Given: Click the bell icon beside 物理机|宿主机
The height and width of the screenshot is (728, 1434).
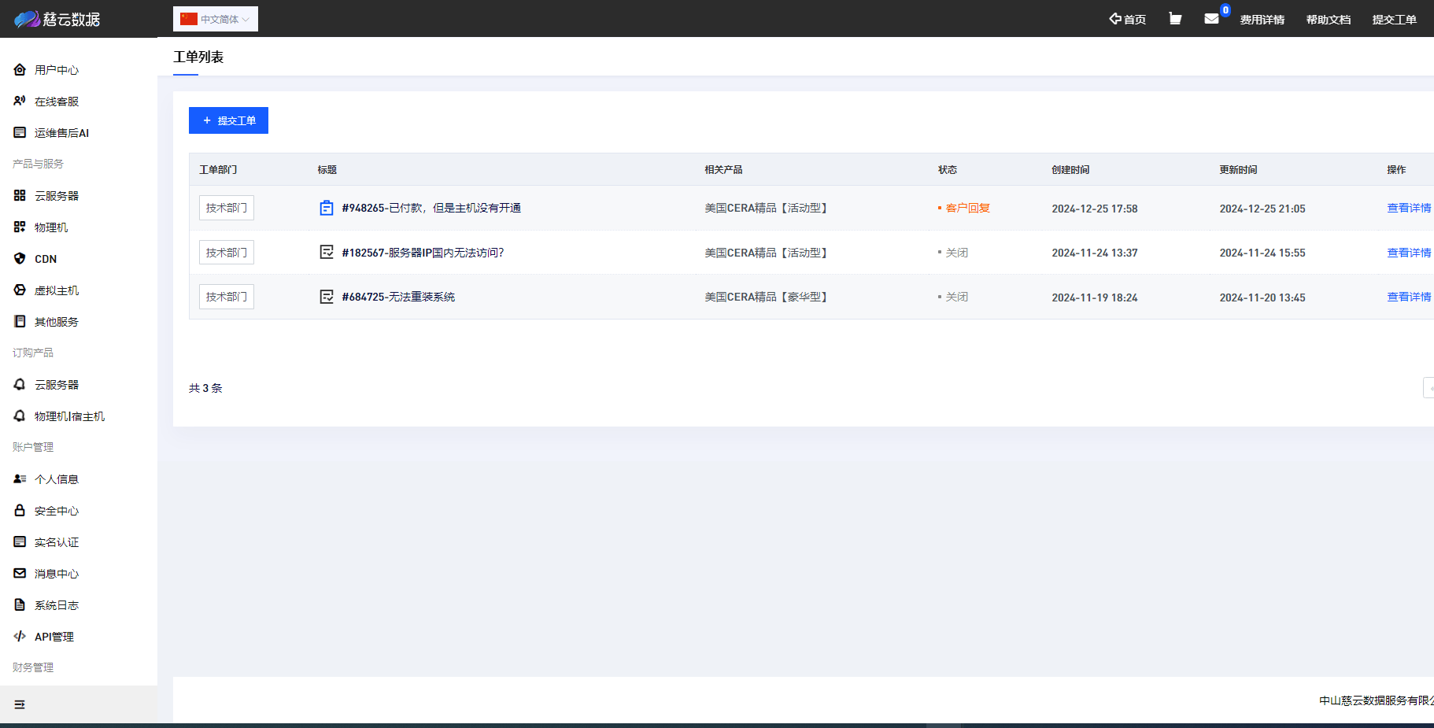Looking at the screenshot, I should (x=20, y=416).
